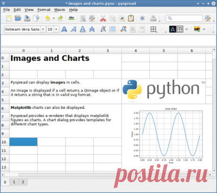Select column header 4
This screenshot has width=217, height=193.
(135, 50)
